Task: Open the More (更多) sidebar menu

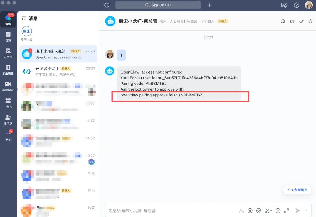Action: click(8, 136)
